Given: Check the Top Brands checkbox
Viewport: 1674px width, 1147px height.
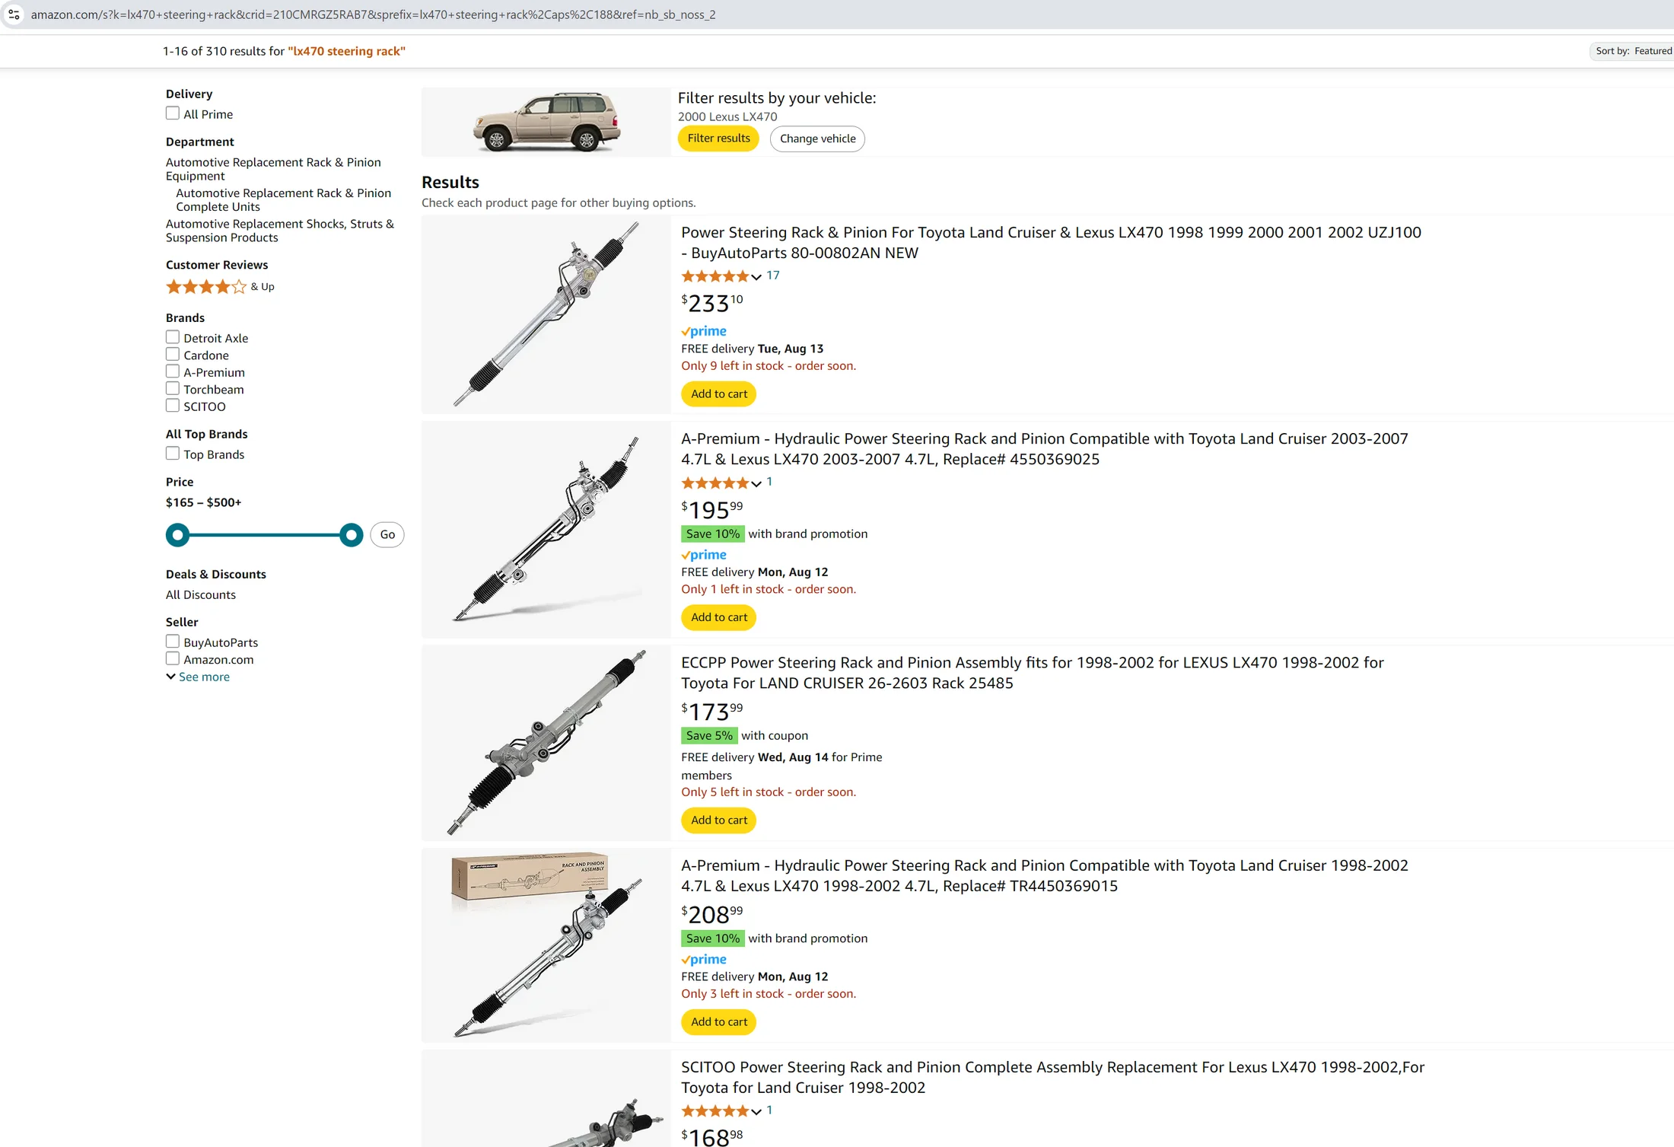Looking at the screenshot, I should (173, 454).
